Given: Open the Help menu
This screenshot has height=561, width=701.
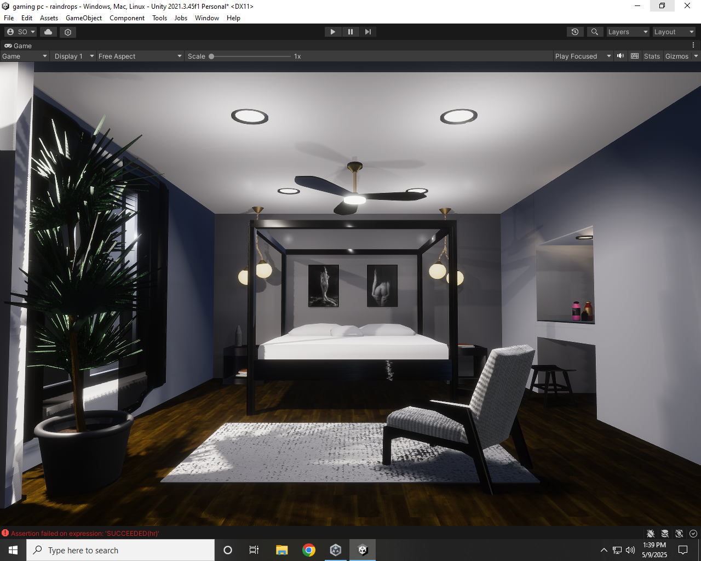Looking at the screenshot, I should [x=233, y=18].
